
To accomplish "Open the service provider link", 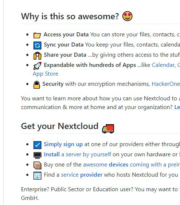I will [x=82, y=175].
